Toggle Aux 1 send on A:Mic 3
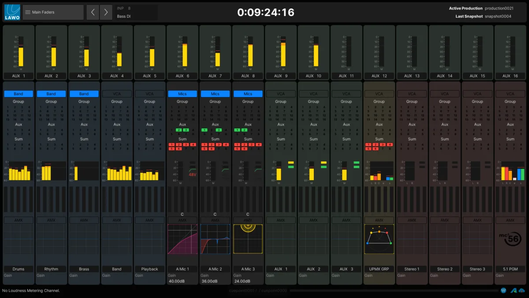This screenshot has width=529, height=298. coord(237,130)
